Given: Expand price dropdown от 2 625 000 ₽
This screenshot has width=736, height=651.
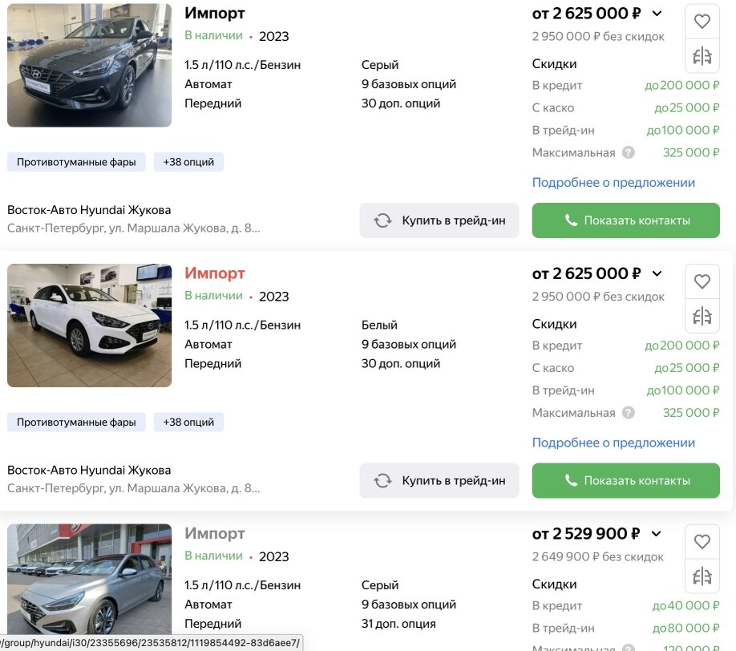Looking at the screenshot, I should pos(656,14).
